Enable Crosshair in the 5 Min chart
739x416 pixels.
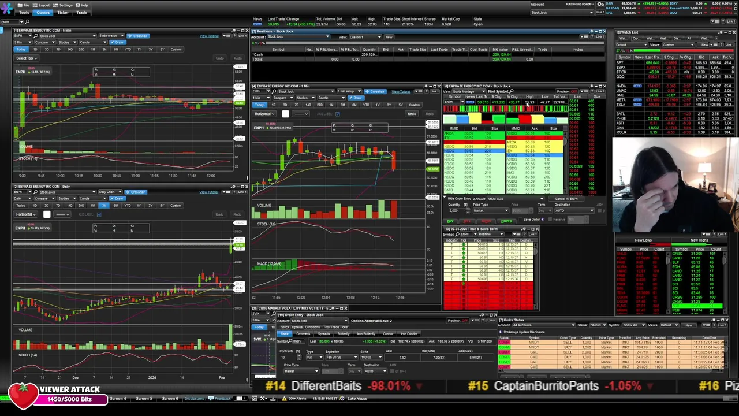pos(139,36)
